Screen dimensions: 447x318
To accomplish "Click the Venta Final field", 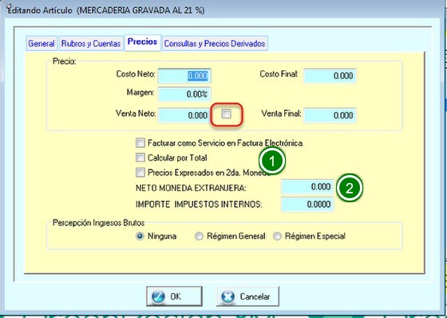I will (x=330, y=115).
